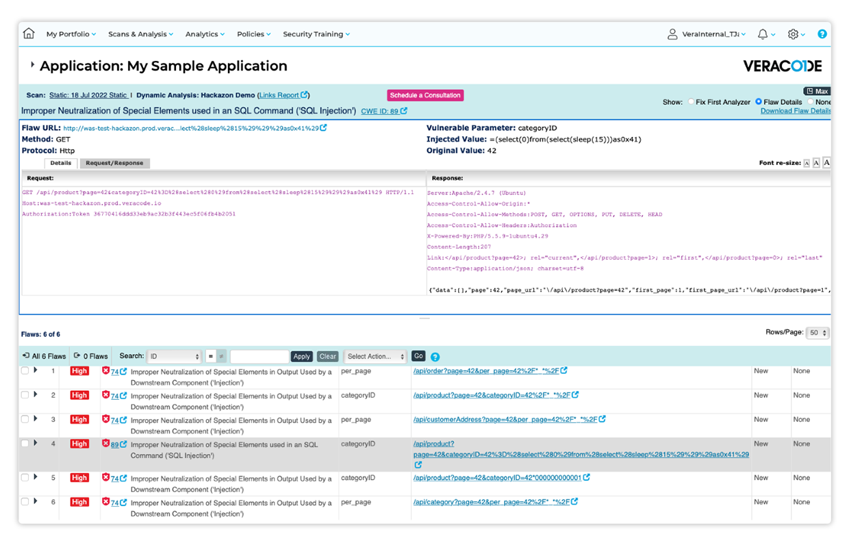Screen dimensions: 849x545
Task: Open the help icon next to Go button
Action: coord(435,357)
